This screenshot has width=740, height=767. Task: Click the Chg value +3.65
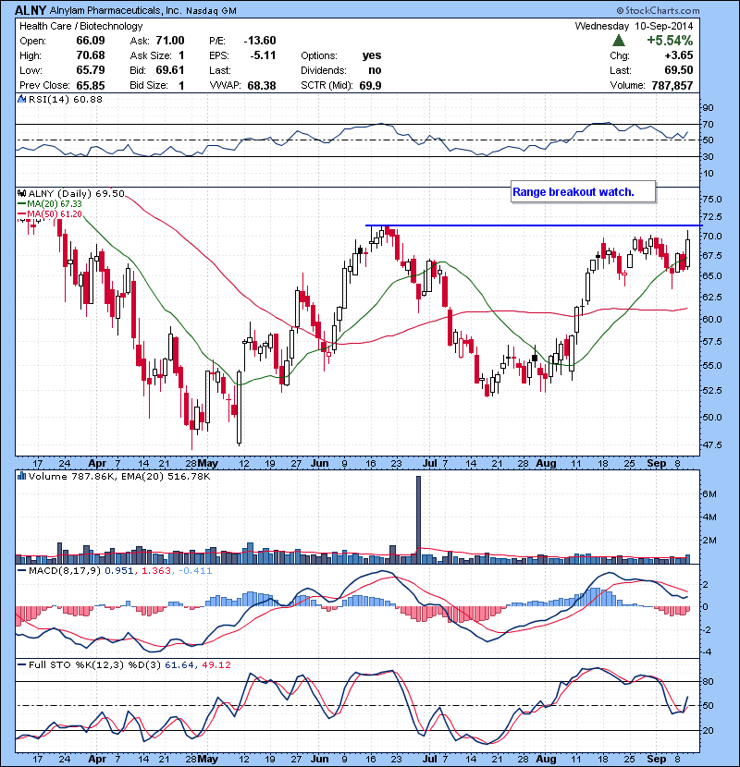[x=678, y=55]
